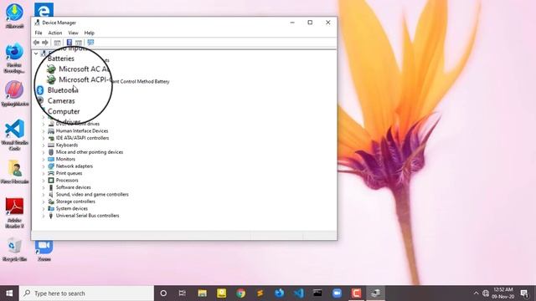Select "Software devices" text row
Image resolution: width=536 pixels, height=301 pixels.
click(x=74, y=187)
